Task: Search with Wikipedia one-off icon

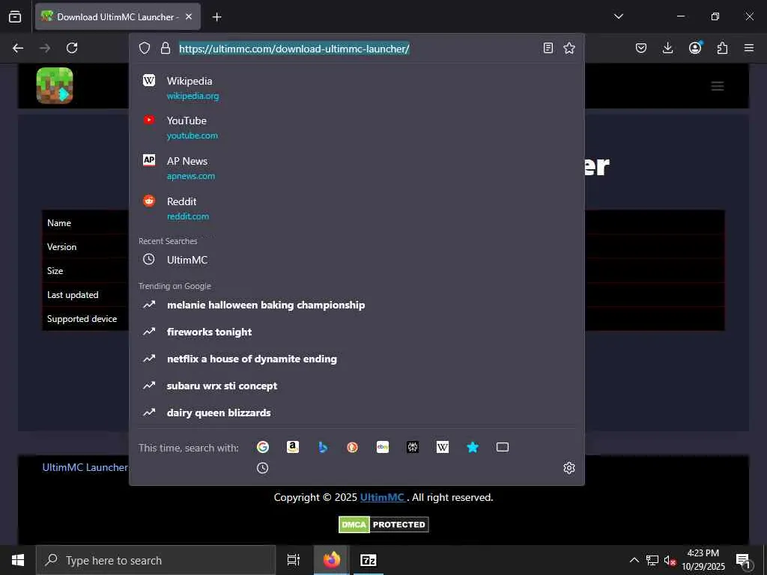Action: pos(442,447)
